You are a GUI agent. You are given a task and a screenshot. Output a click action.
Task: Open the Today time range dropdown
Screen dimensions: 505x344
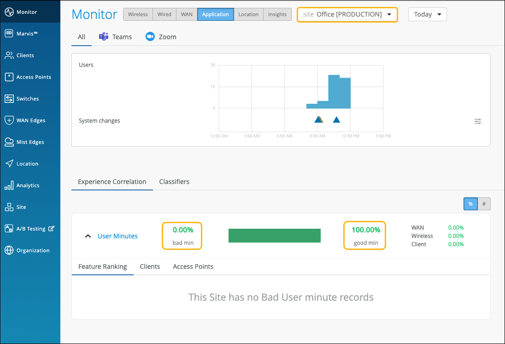tap(428, 14)
